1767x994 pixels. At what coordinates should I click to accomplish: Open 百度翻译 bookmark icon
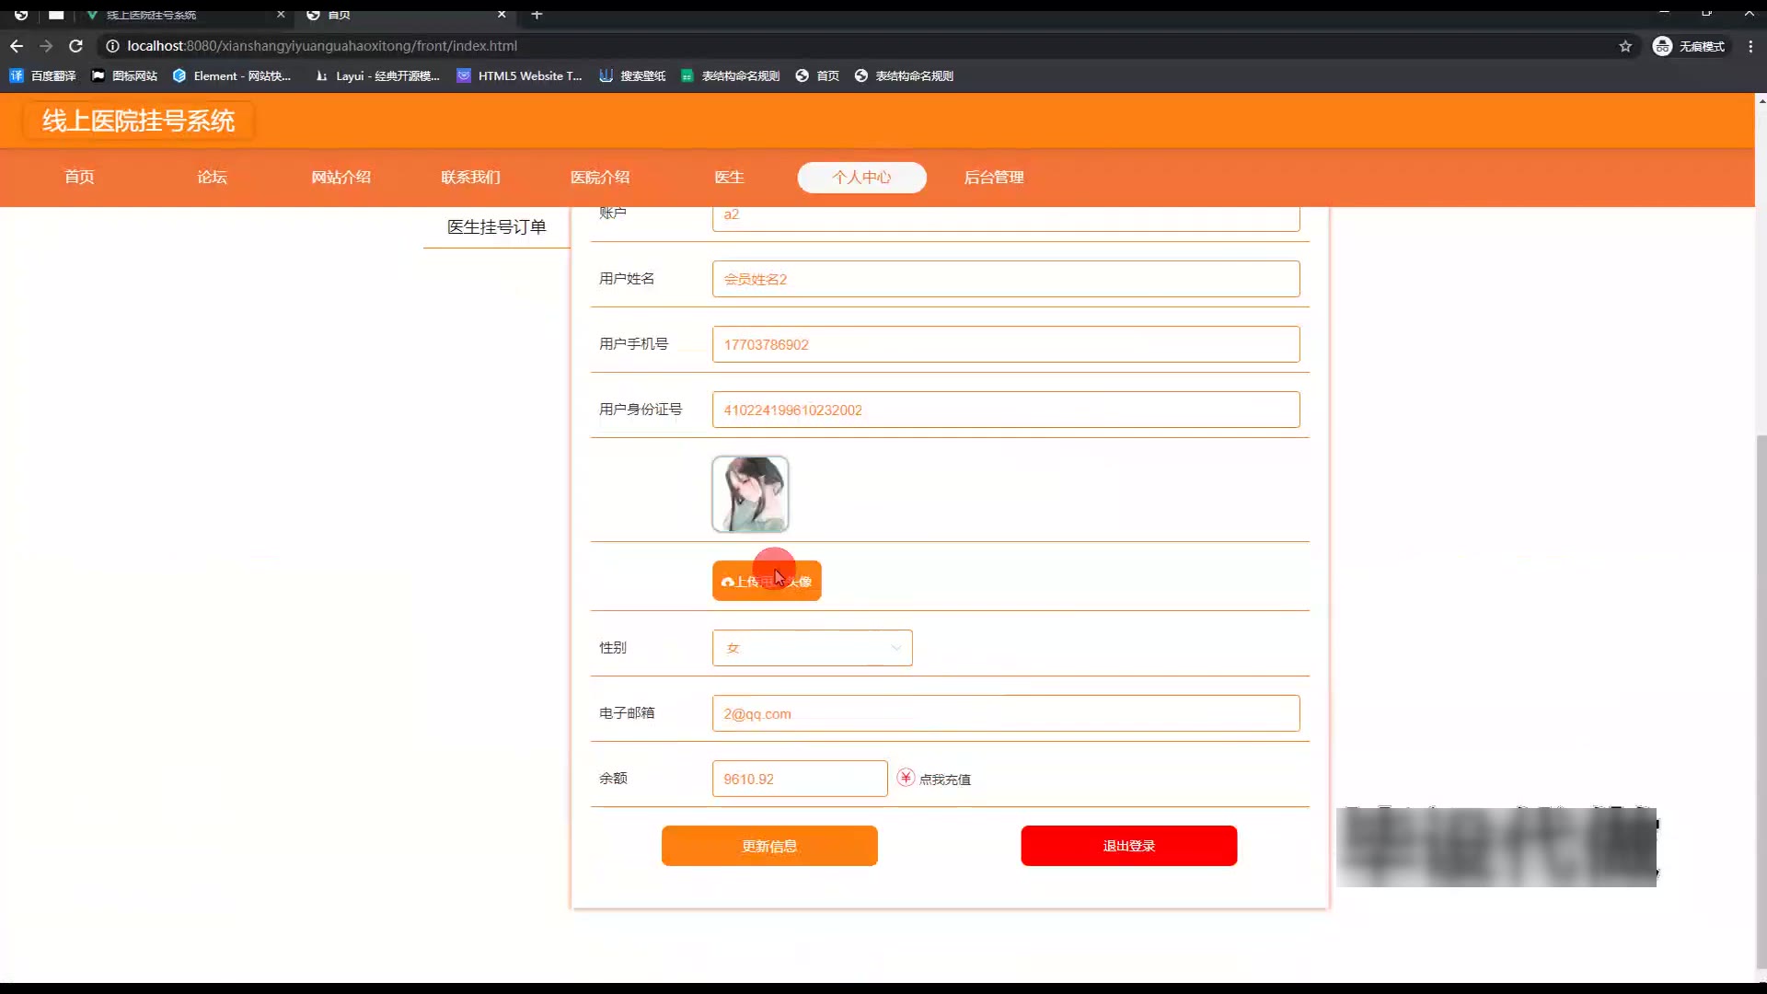click(x=17, y=75)
